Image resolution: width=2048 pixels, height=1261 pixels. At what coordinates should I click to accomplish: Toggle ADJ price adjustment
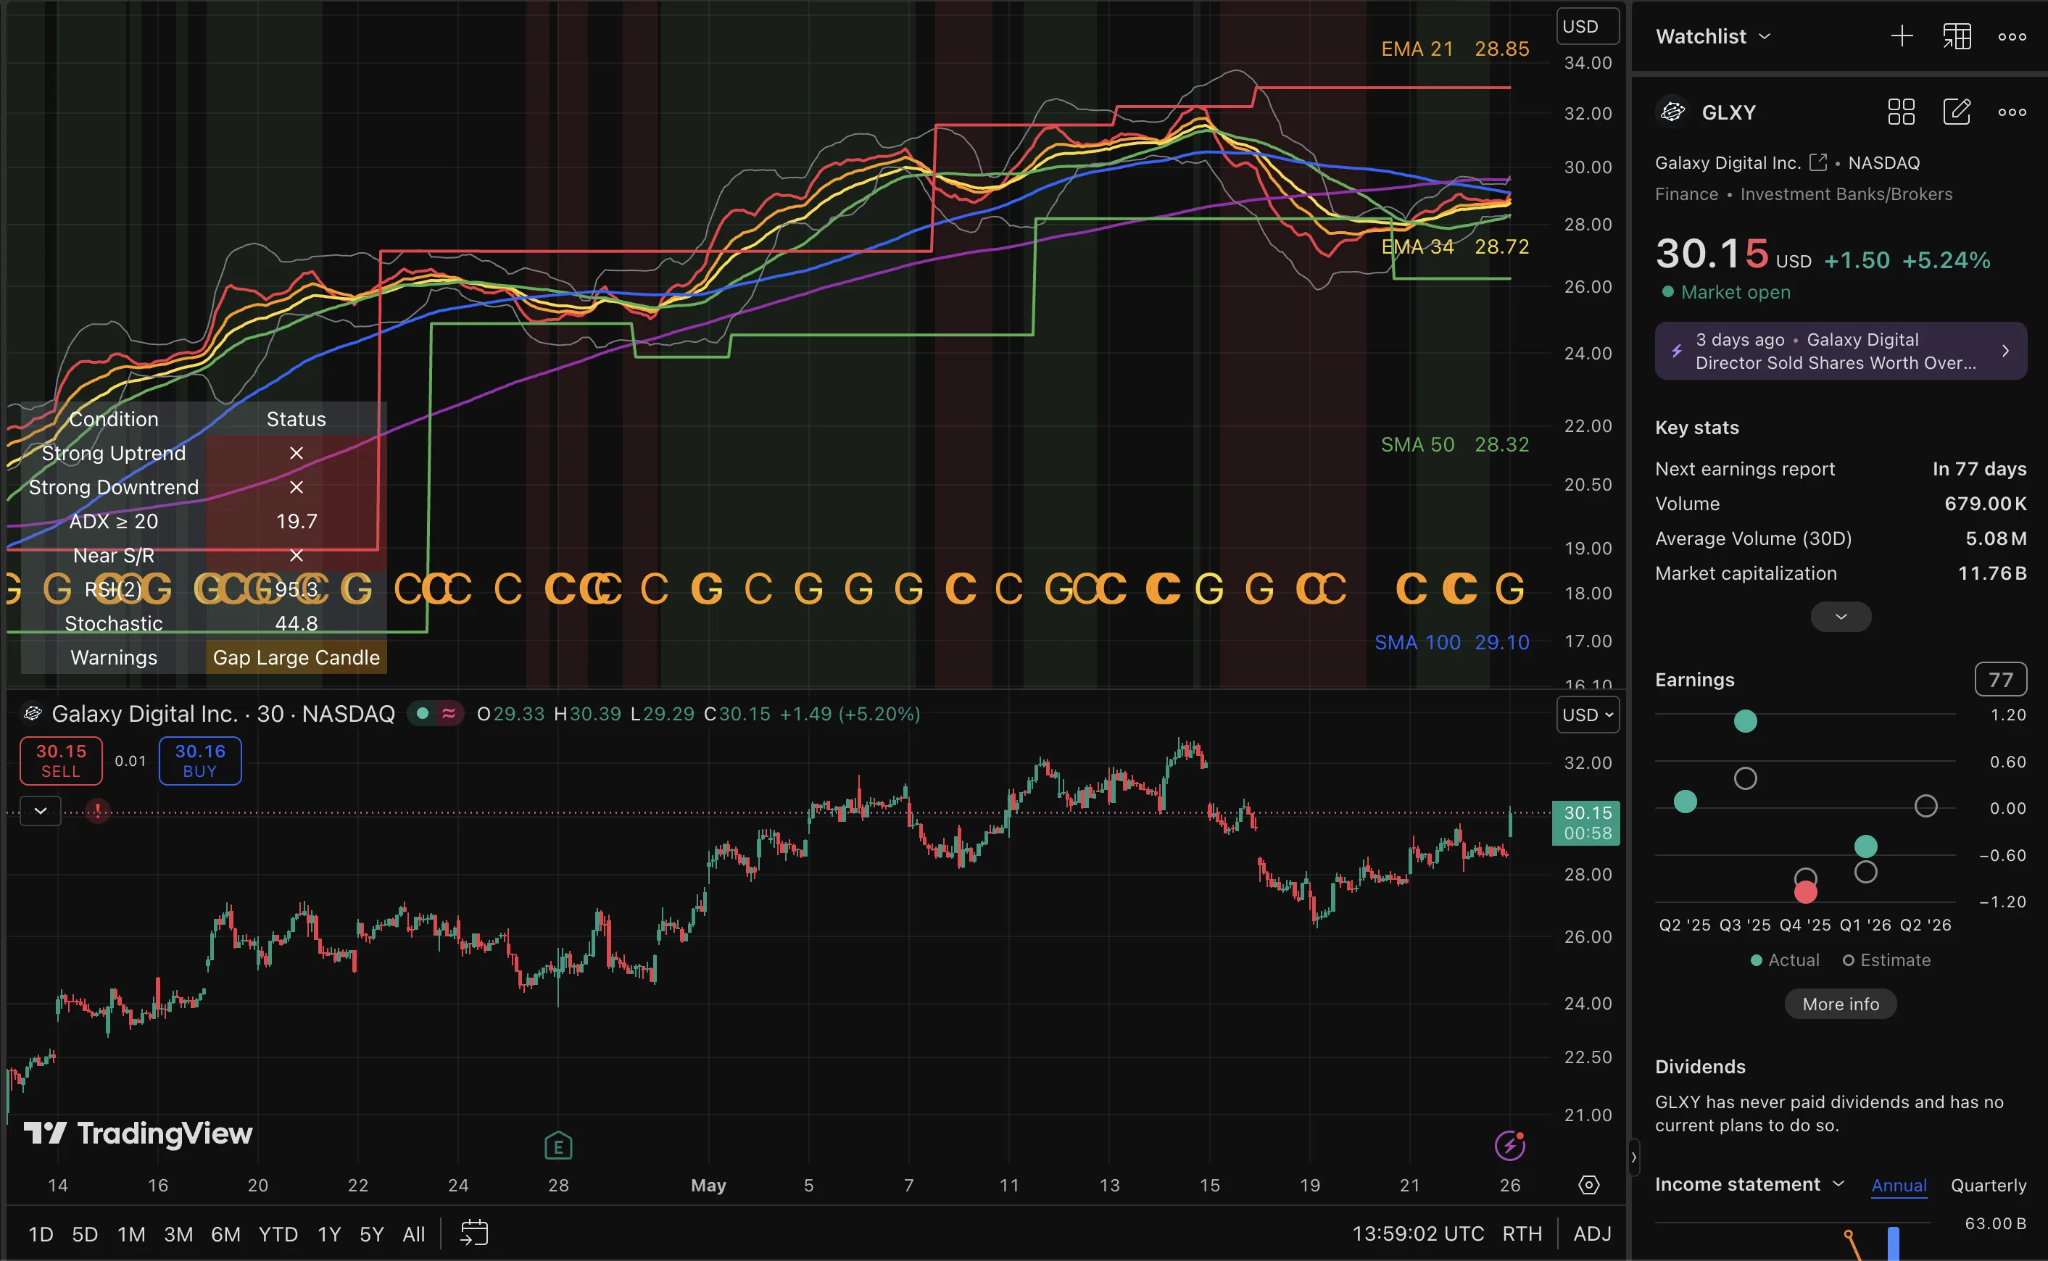coord(1592,1233)
